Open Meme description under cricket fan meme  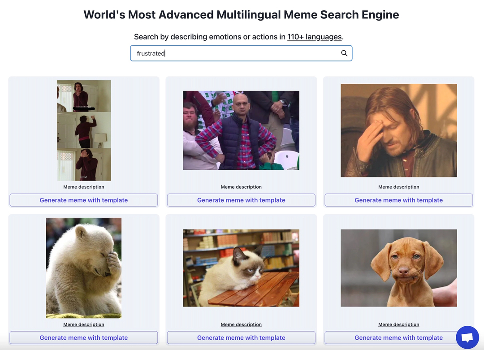click(241, 187)
